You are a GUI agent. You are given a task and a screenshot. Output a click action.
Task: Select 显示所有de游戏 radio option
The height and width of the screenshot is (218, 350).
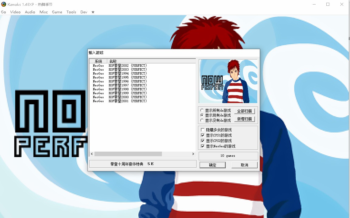[x=215, y=110]
